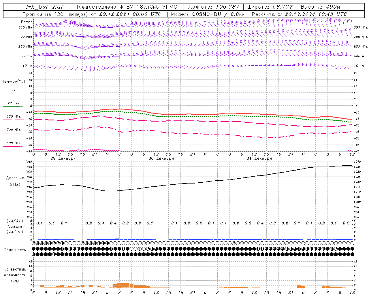This screenshot has width=369, height=295.
Task: Click the Облачность cloud cover label
Action: coord(15,250)
